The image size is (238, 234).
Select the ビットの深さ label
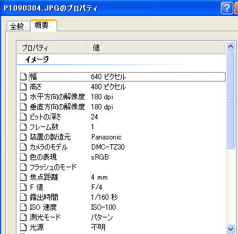(x=45, y=117)
